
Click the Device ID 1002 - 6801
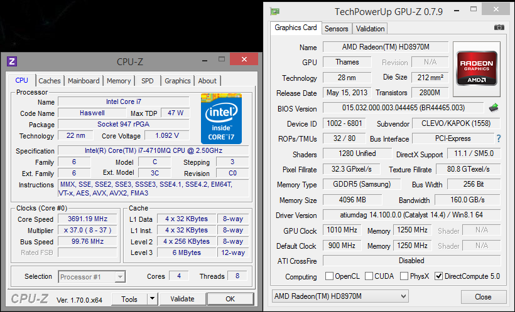344,123
